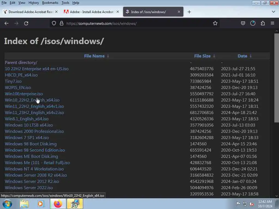Download Windows Me (101 - Retail Full).iso
The width and height of the screenshot is (279, 209).
[x=37, y=163]
